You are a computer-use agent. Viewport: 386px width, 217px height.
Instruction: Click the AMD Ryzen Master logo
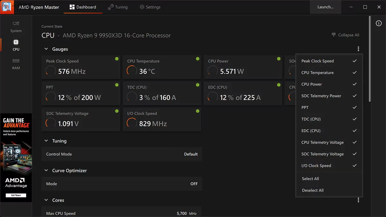[x=7, y=7]
